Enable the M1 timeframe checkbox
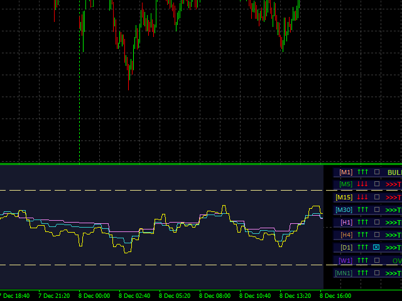Viewport: 402px width, 301px height. click(377, 172)
